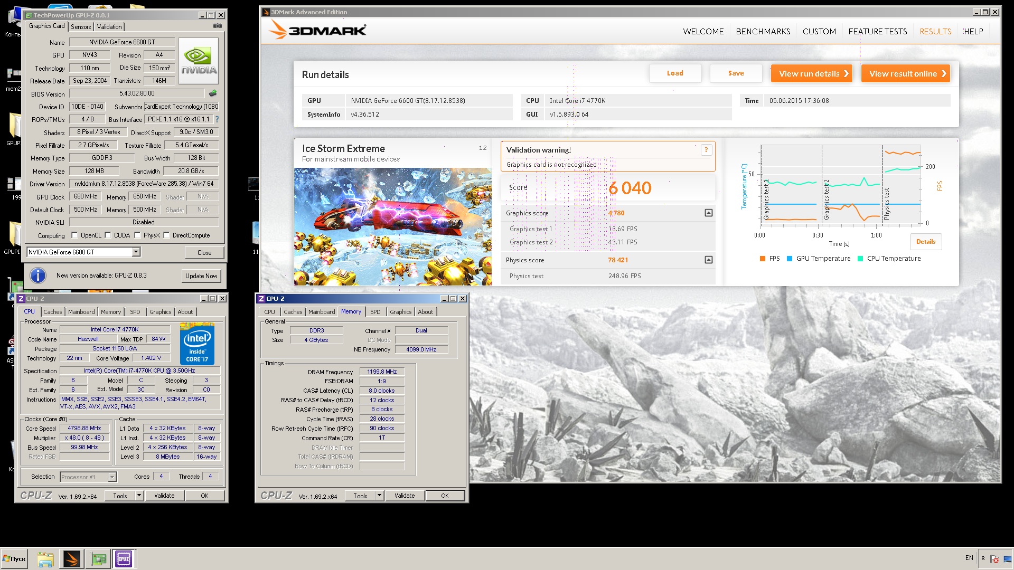Click the FPS legend color swatch
Image resolution: width=1014 pixels, height=570 pixels.
tap(763, 259)
